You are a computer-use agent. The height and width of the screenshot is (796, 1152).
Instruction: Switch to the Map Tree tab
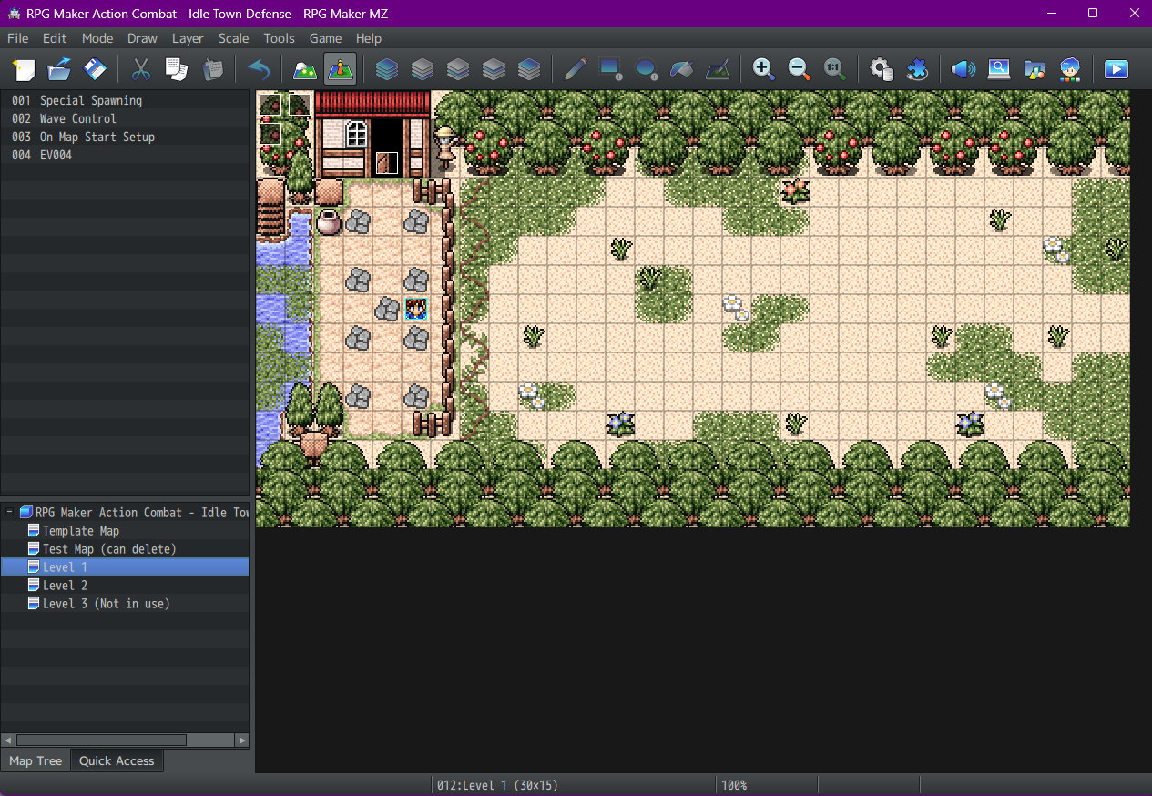[36, 760]
